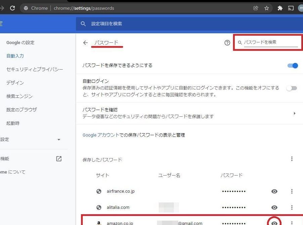Open the 保存したパスワード three-dot menu
Image resolution: width=303 pixels, height=225 pixels.
pyautogui.click(x=292, y=159)
